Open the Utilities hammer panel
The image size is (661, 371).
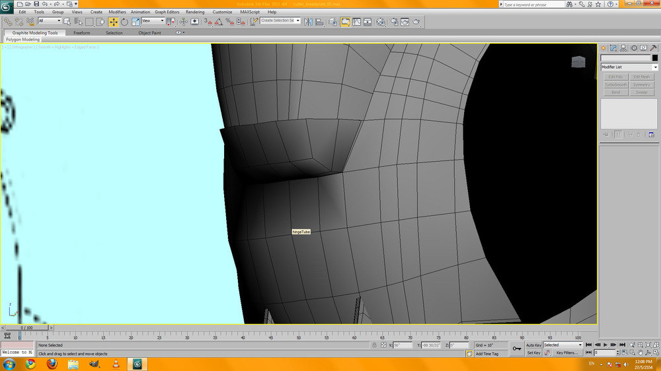[654, 48]
